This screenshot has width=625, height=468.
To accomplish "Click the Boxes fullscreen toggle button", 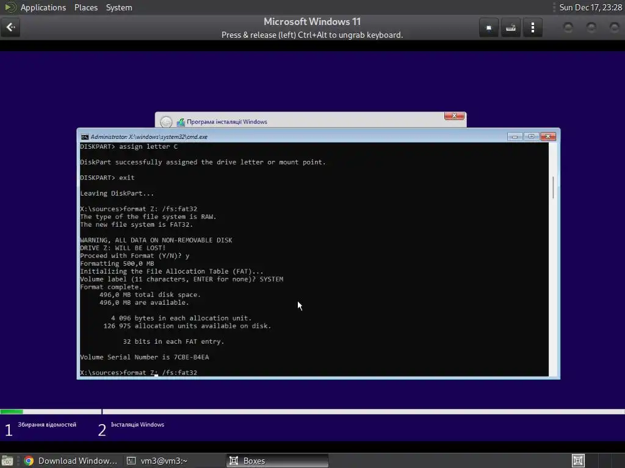I will [489, 28].
